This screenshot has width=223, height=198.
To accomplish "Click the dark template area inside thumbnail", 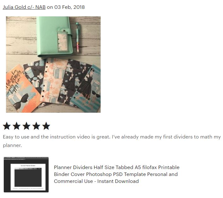I will [28, 178].
